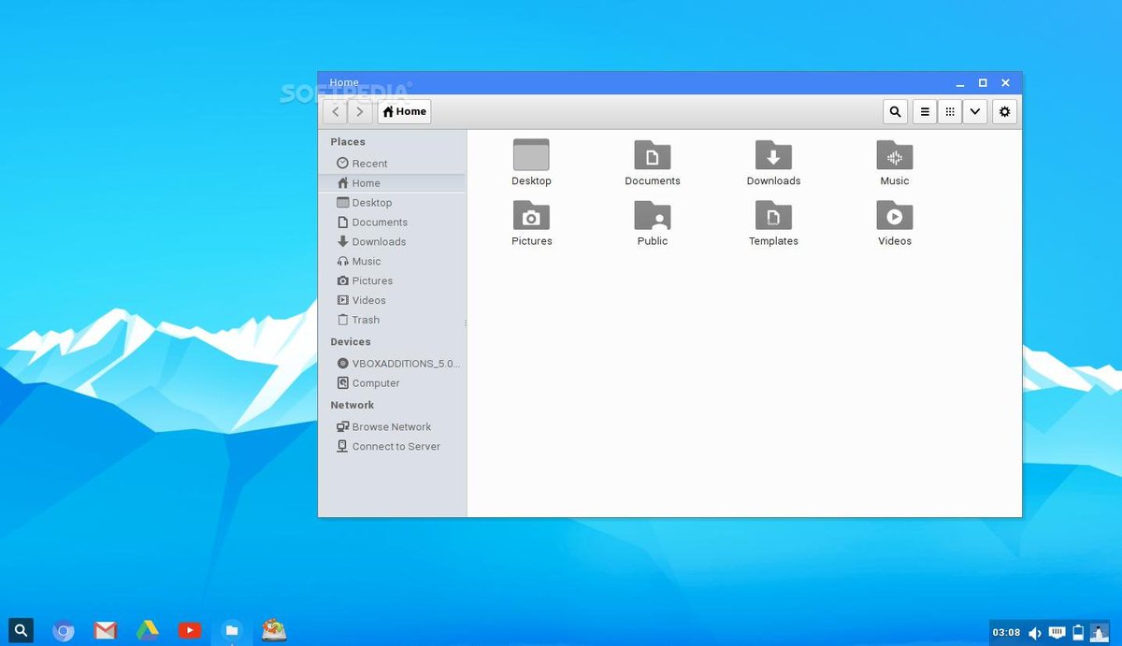Open YouTube from the taskbar
Screen dimensions: 1122x646
[x=190, y=631]
